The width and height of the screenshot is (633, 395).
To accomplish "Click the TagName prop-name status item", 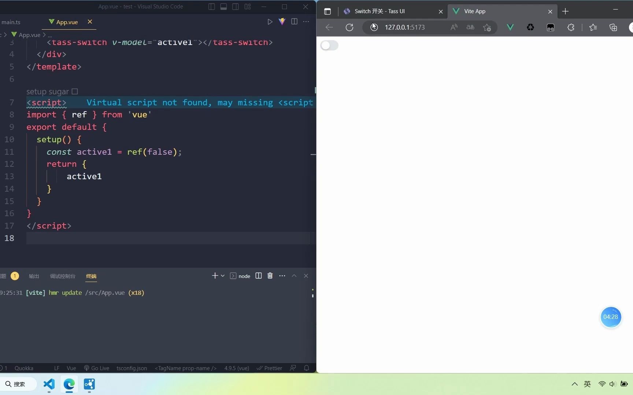I will (x=186, y=368).
